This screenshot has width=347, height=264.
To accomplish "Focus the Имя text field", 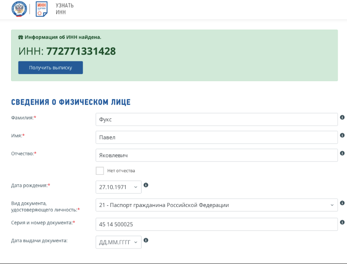I will 217,138.
